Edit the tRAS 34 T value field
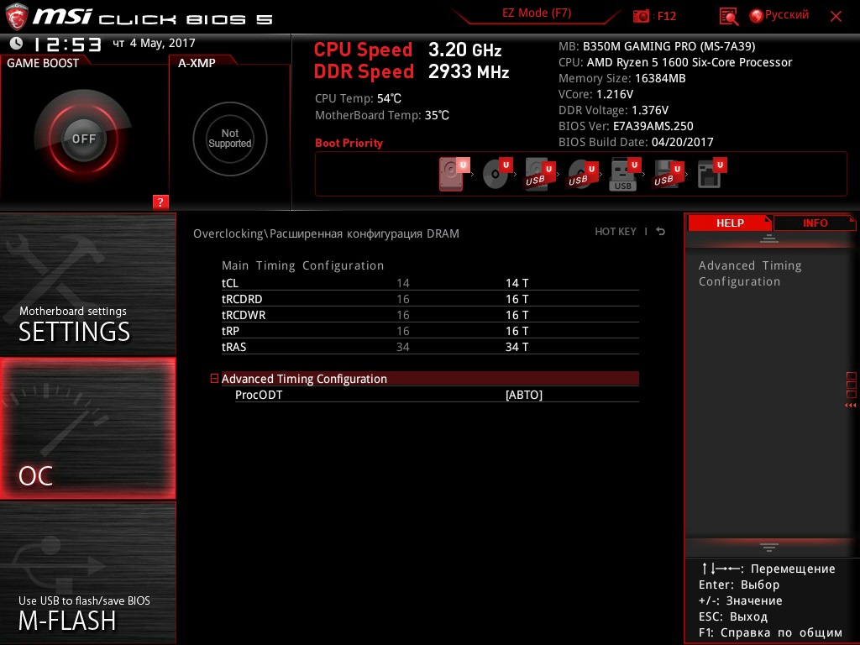Viewport: 860px width, 645px height. [517, 347]
